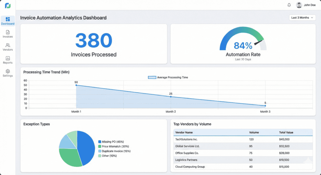Click the Volume column header
The height and width of the screenshot is (175, 321).
tap(254, 132)
